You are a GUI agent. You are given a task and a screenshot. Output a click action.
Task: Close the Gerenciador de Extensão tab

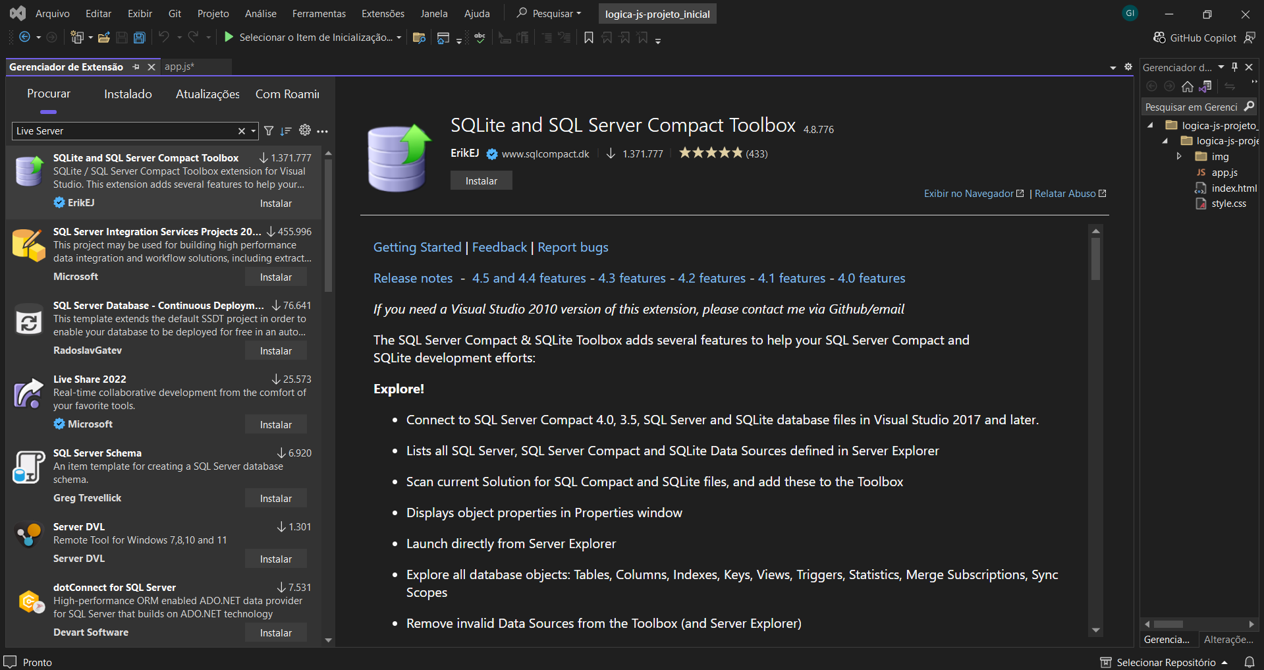pyautogui.click(x=151, y=67)
